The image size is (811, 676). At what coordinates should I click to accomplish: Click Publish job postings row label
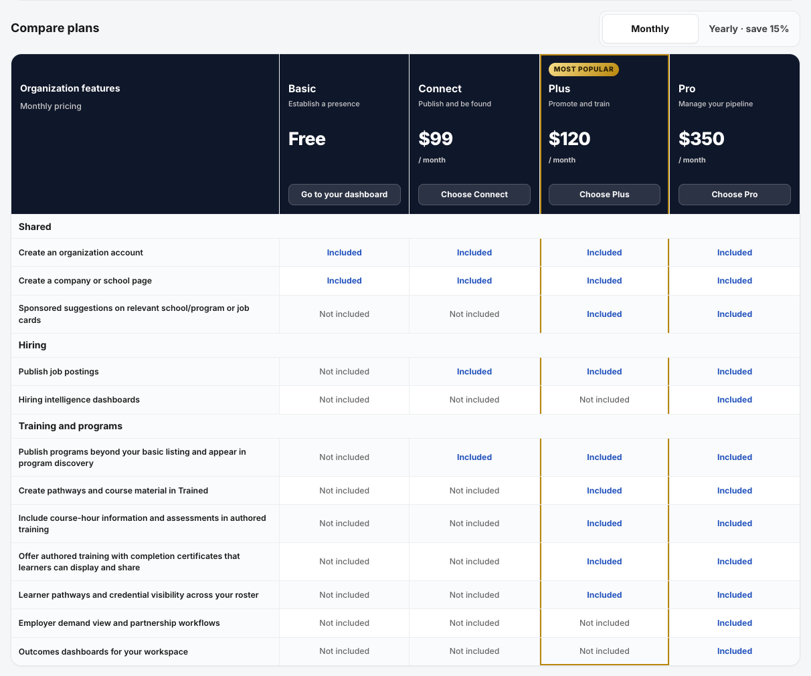pos(58,372)
